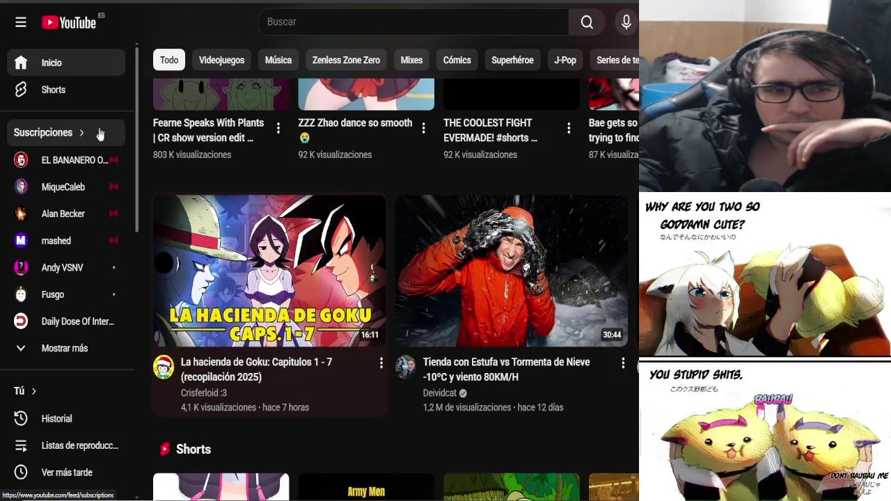891x501 pixels.
Task: Open the Shorts icon in sidebar
Action: [x=21, y=90]
